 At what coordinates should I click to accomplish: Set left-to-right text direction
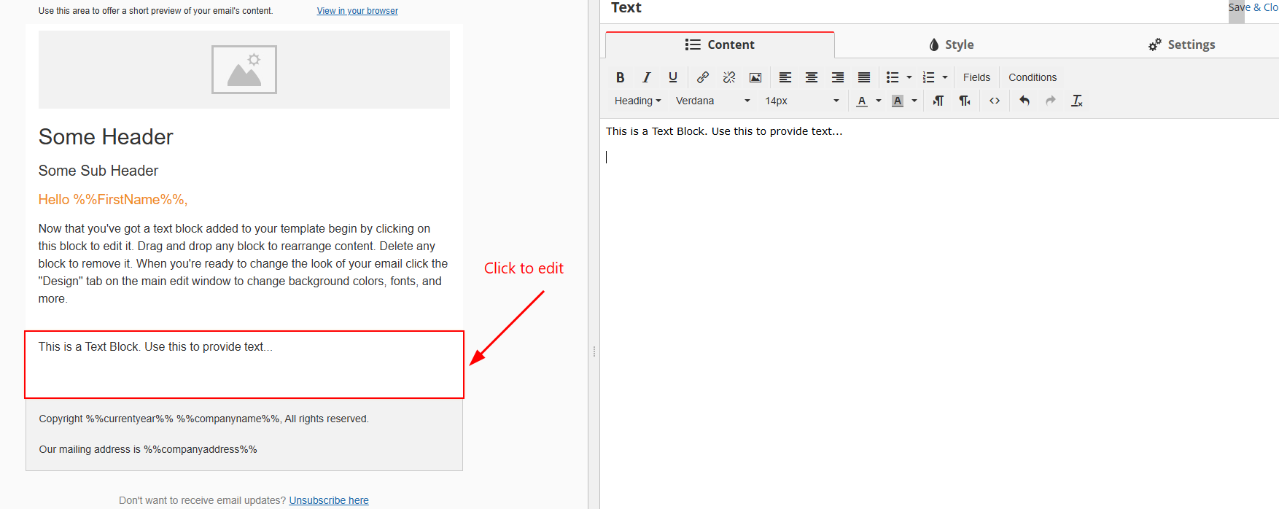938,101
